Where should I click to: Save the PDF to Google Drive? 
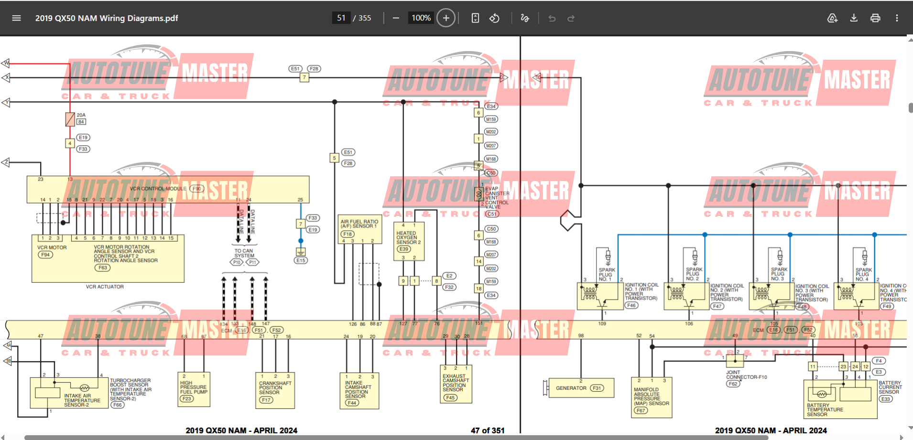coord(832,18)
